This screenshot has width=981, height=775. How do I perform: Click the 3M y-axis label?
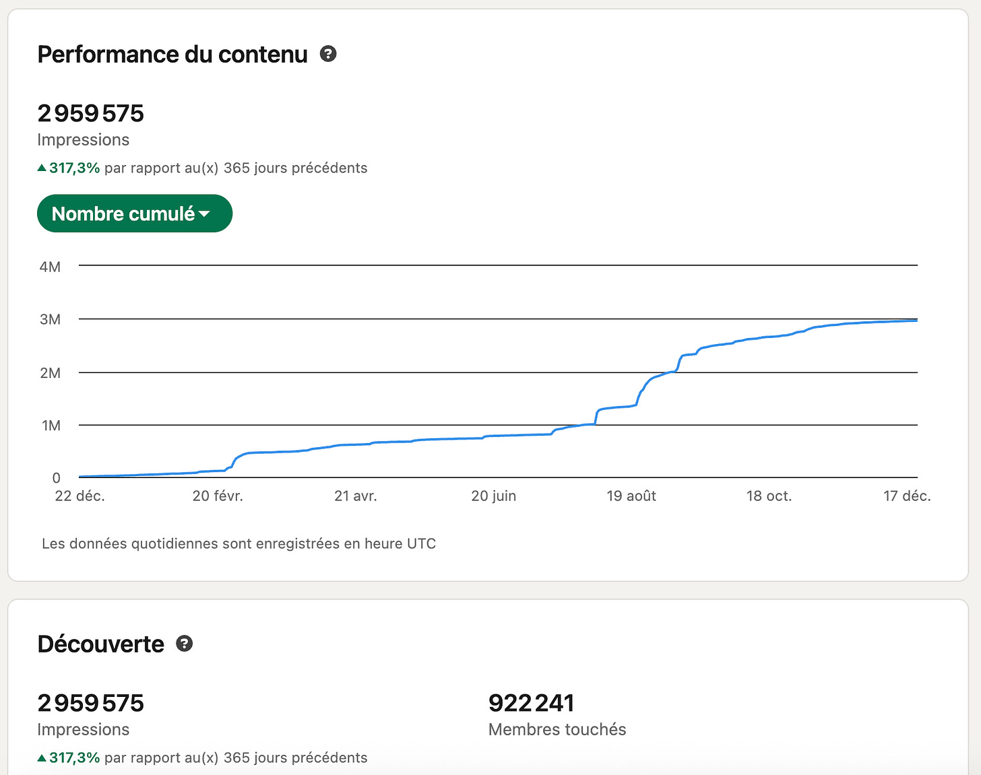[x=51, y=319]
